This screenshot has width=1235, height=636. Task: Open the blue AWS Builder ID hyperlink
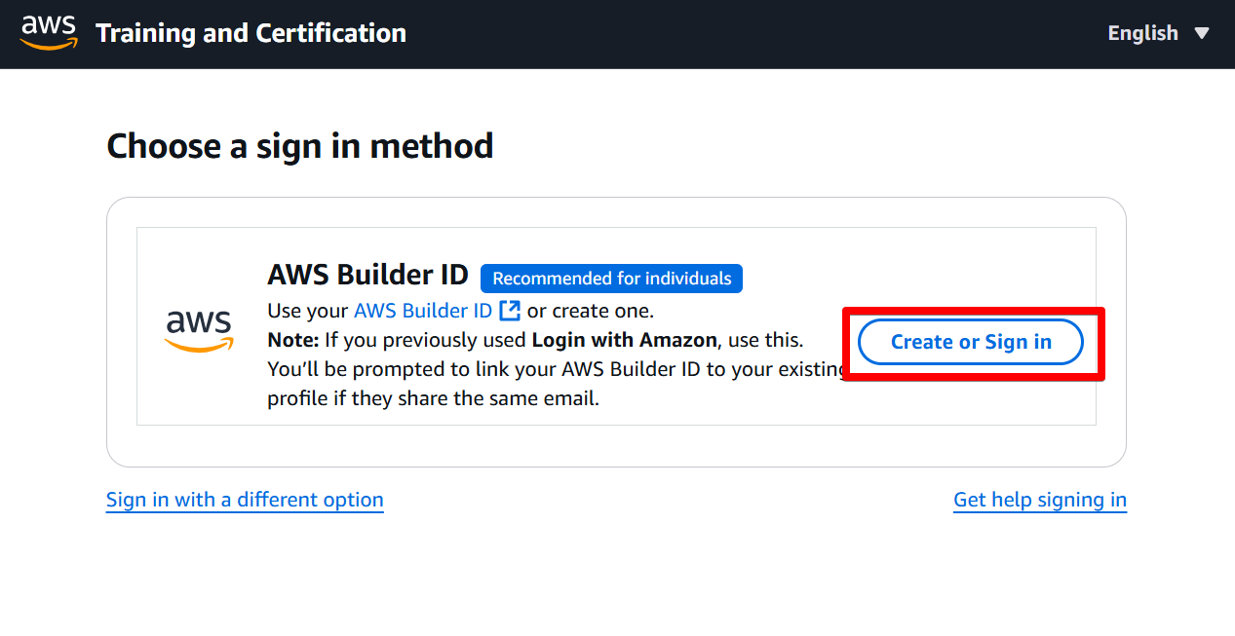[423, 311]
